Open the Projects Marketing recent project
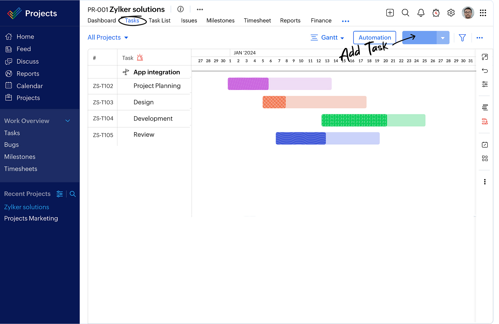The width and height of the screenshot is (499, 324). click(31, 218)
